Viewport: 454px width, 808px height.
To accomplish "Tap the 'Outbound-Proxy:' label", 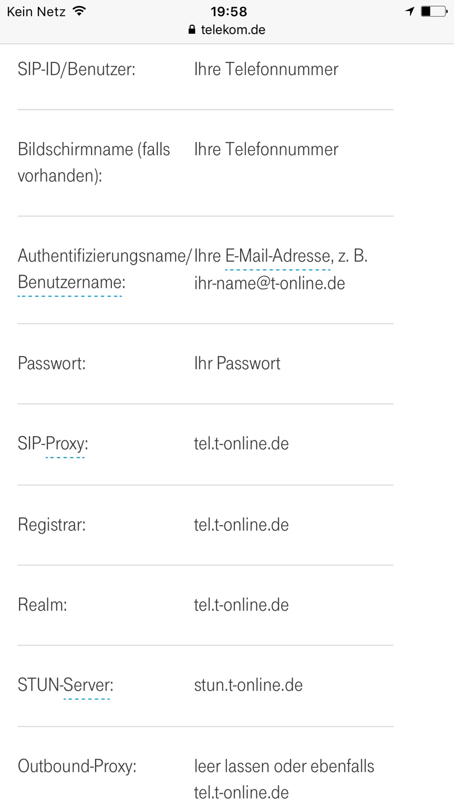I will click(x=77, y=766).
